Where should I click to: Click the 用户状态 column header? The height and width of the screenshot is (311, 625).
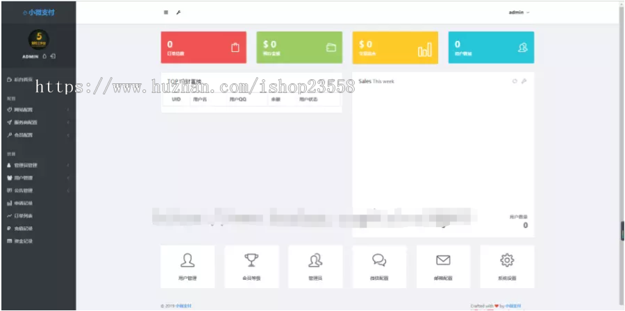pyautogui.click(x=308, y=99)
